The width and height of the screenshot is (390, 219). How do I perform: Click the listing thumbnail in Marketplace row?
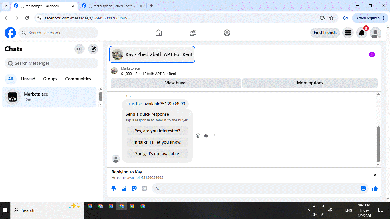coord(114,71)
